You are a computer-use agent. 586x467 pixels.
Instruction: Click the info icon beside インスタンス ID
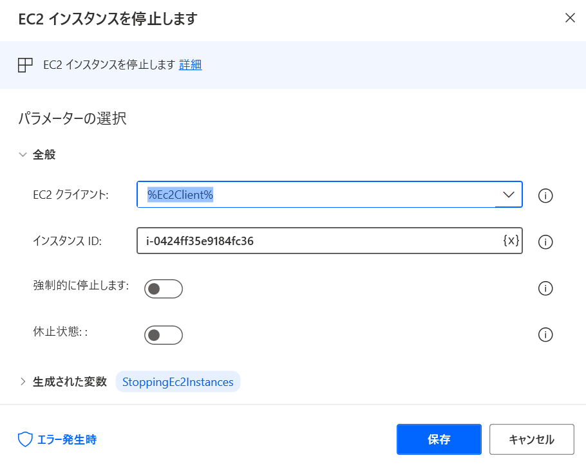[545, 241]
